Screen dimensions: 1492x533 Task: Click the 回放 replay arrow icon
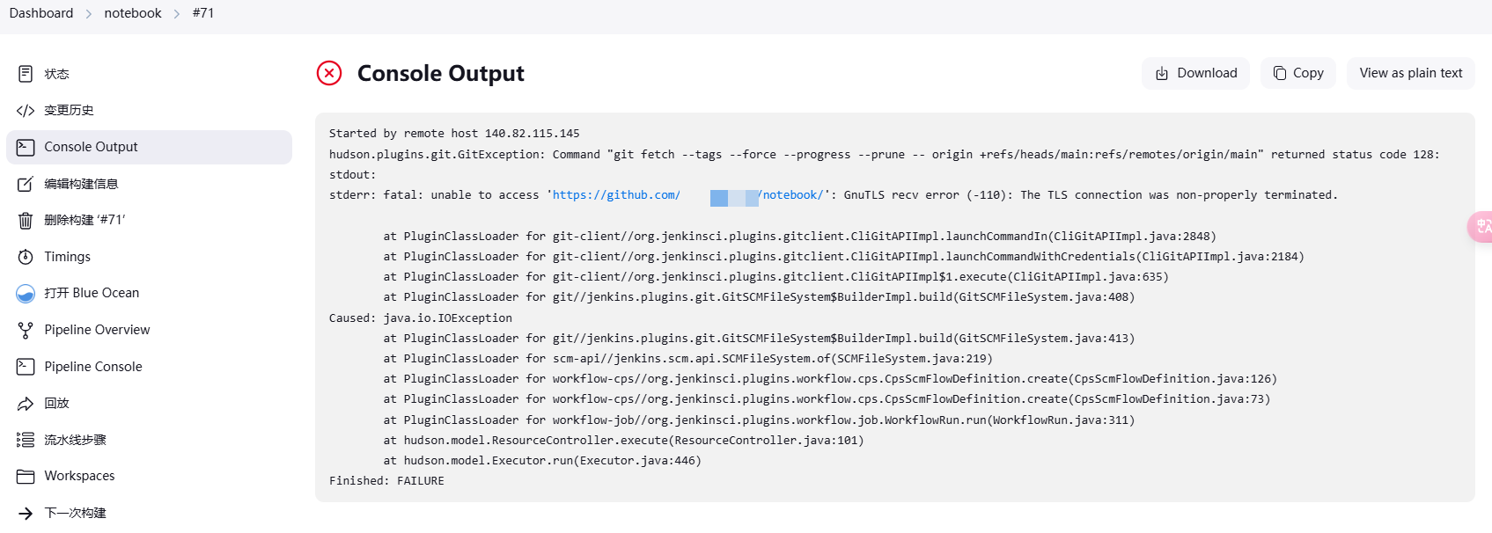pos(26,404)
